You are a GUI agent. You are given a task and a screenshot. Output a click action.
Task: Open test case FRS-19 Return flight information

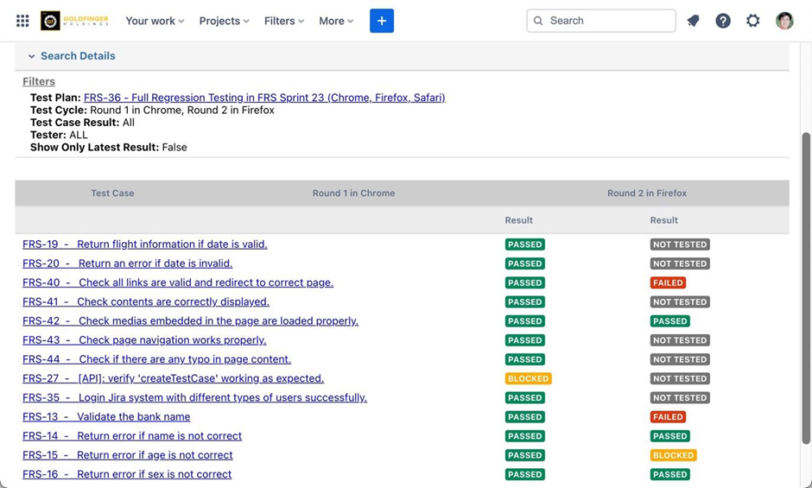click(x=145, y=244)
